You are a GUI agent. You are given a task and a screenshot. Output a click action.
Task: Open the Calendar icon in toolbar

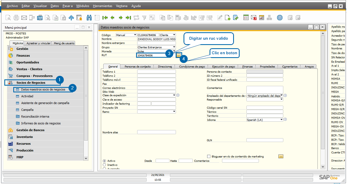coord(262,18)
